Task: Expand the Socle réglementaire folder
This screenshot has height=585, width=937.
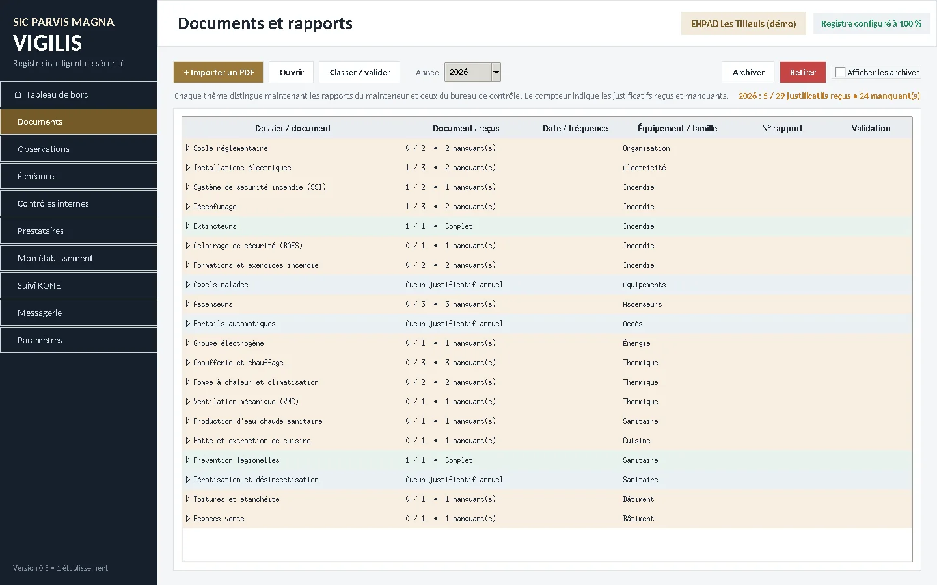Action: coord(188,148)
